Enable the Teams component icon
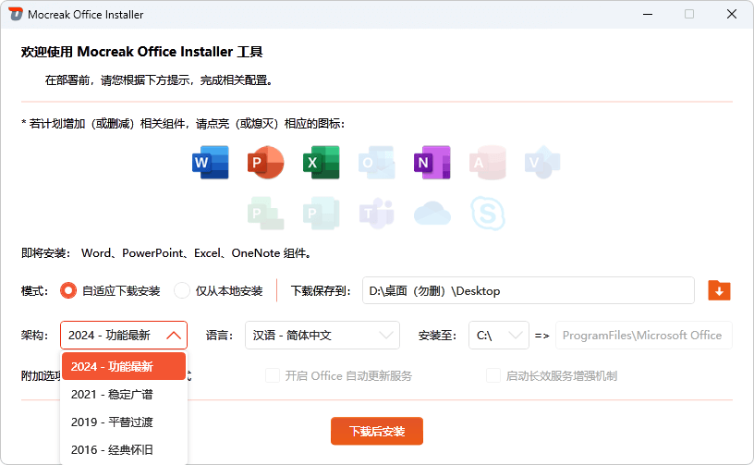The image size is (754, 465). 377,214
